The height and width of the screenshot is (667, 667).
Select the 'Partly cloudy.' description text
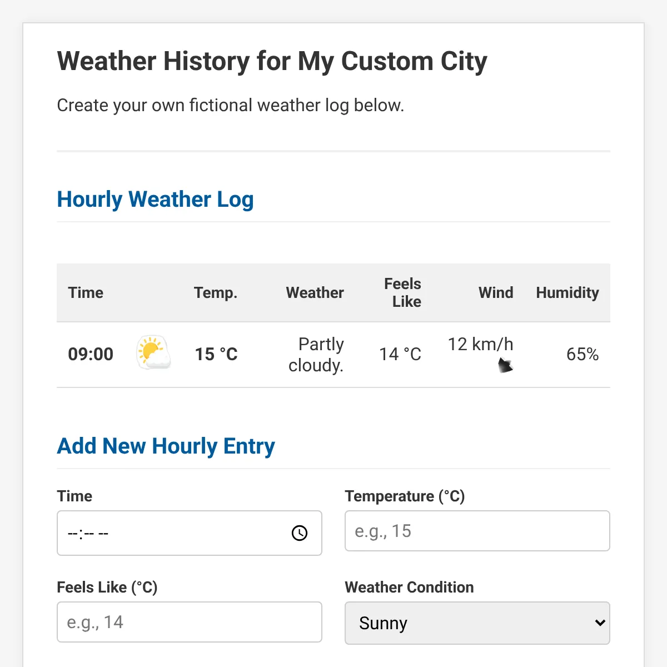316,355
